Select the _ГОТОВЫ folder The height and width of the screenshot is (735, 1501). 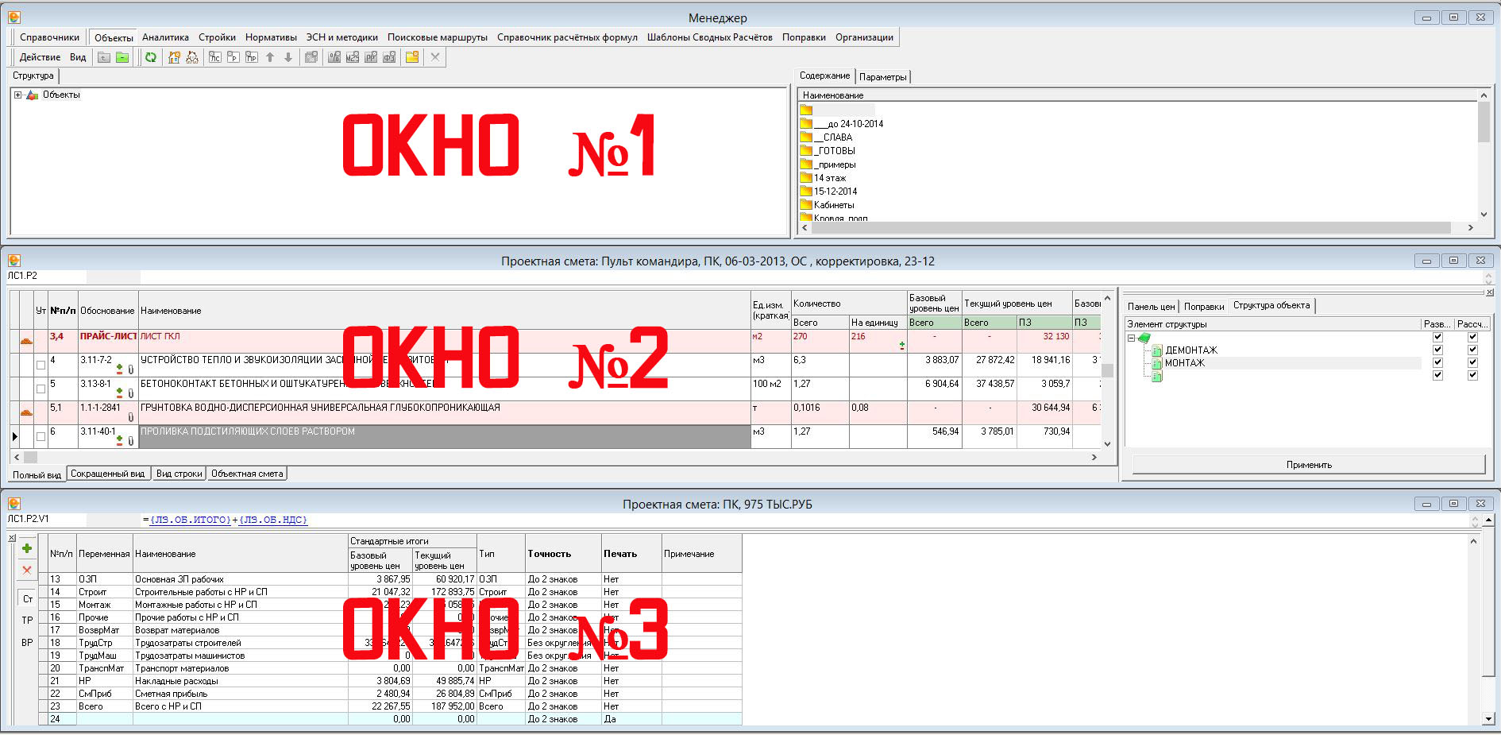tap(835, 151)
